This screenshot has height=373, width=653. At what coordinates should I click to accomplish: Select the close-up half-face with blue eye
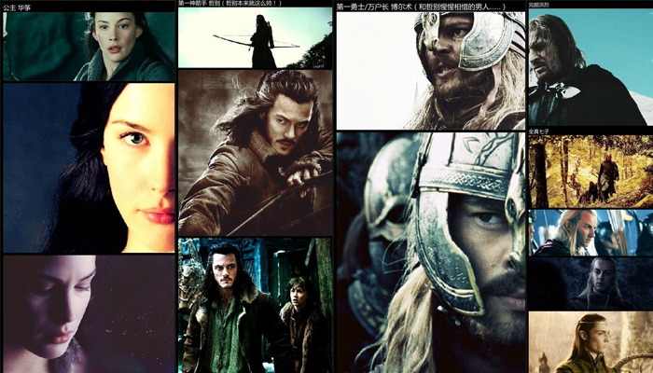click(x=89, y=168)
